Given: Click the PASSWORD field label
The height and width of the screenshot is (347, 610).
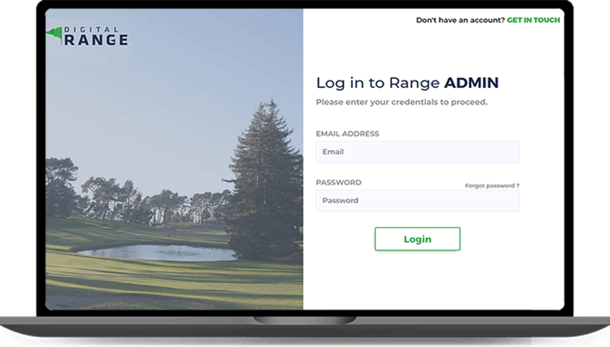Looking at the screenshot, I should point(339,182).
